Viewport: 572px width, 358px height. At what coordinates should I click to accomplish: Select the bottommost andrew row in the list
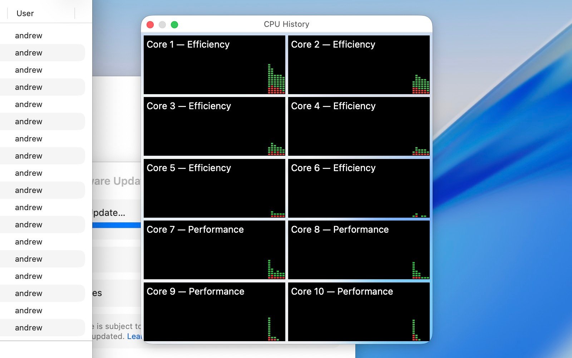tap(29, 328)
